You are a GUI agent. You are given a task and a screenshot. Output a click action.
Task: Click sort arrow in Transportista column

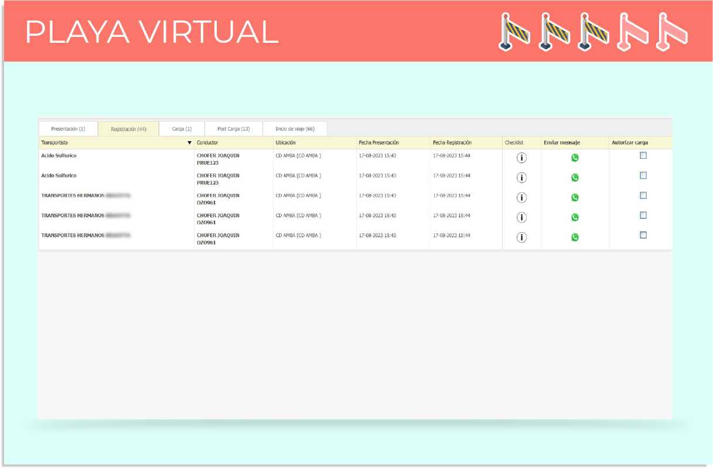pyautogui.click(x=189, y=143)
